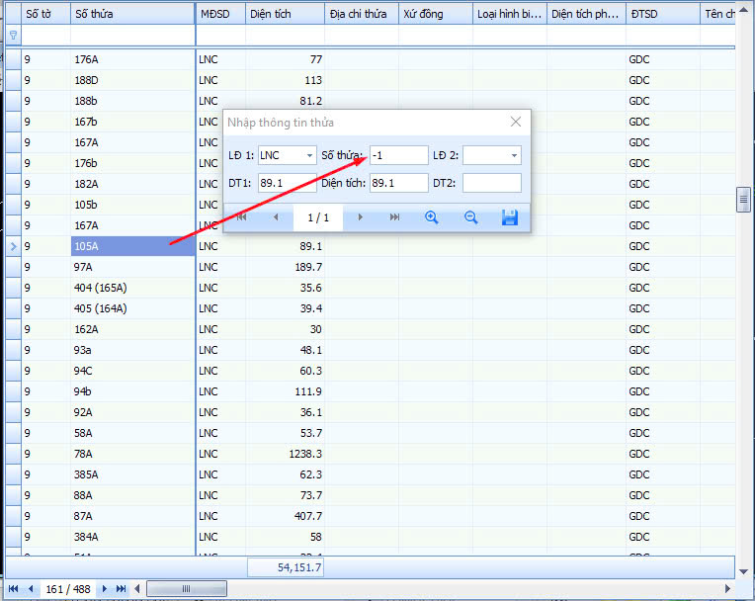Click the vertical scrollbar thumb
The width and height of the screenshot is (755, 601).
click(744, 200)
